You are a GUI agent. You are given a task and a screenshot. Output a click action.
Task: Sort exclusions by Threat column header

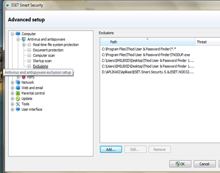pos(207,42)
